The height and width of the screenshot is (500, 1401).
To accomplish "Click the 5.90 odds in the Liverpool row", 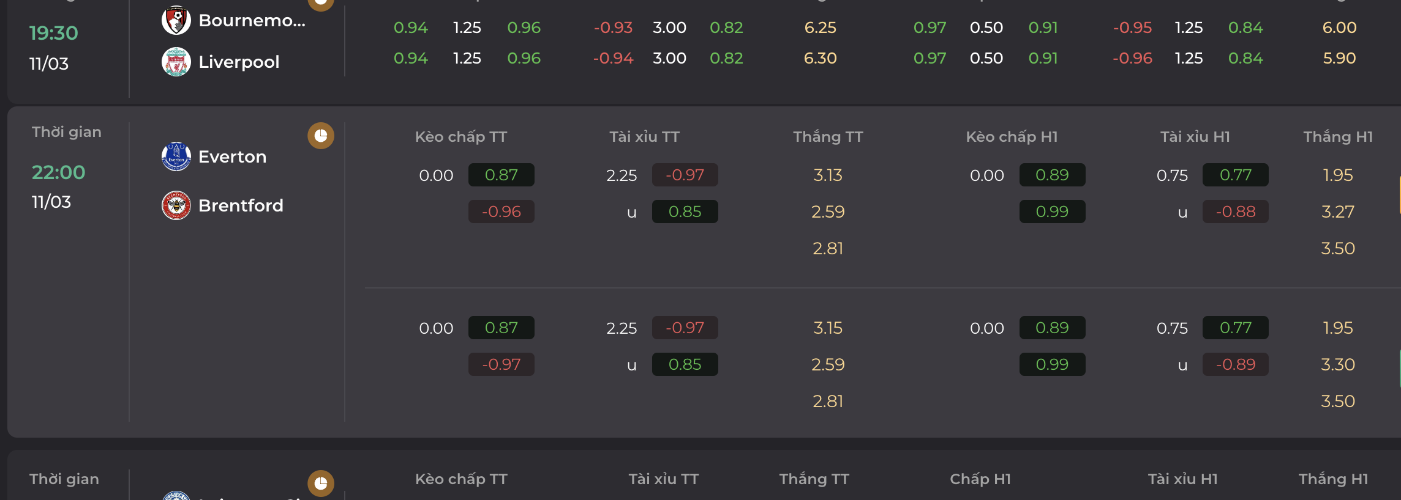I will [x=1339, y=58].
